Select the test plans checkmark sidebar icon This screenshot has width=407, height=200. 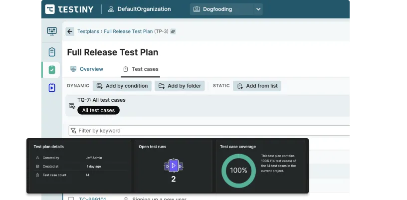pos(52,70)
